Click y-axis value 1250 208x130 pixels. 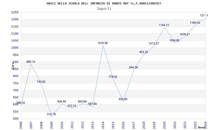(15, 12)
